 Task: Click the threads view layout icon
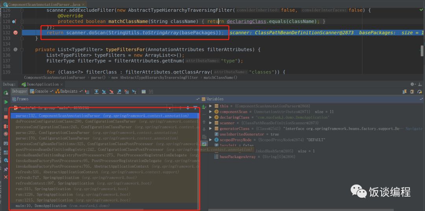(x=405, y=92)
